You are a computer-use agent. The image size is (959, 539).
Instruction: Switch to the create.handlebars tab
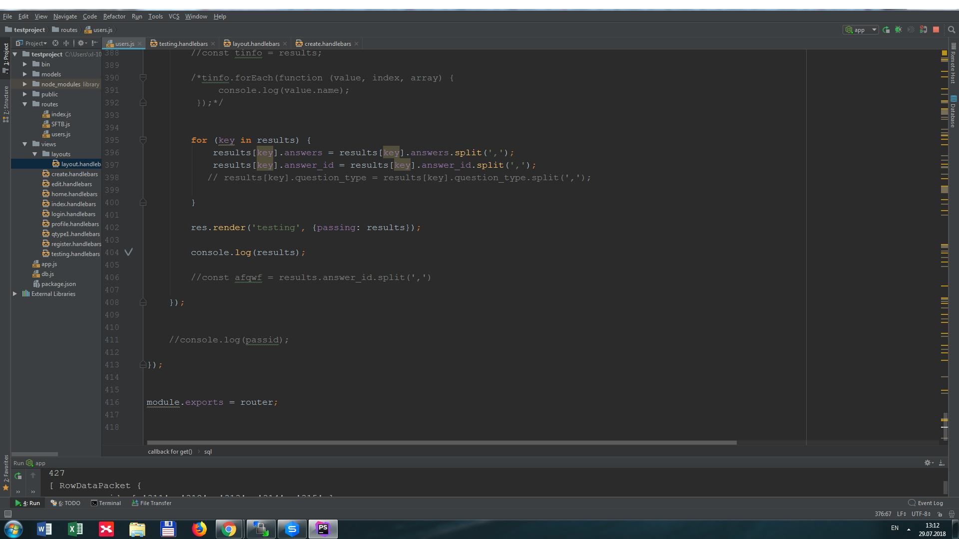click(328, 44)
